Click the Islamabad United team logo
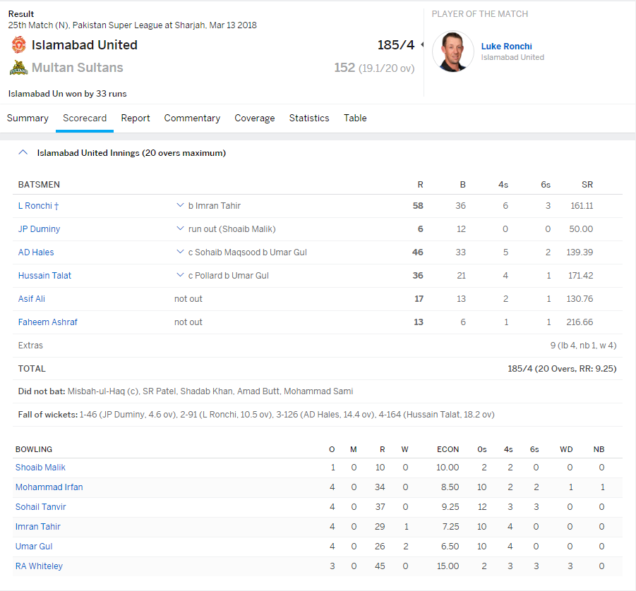 point(18,45)
